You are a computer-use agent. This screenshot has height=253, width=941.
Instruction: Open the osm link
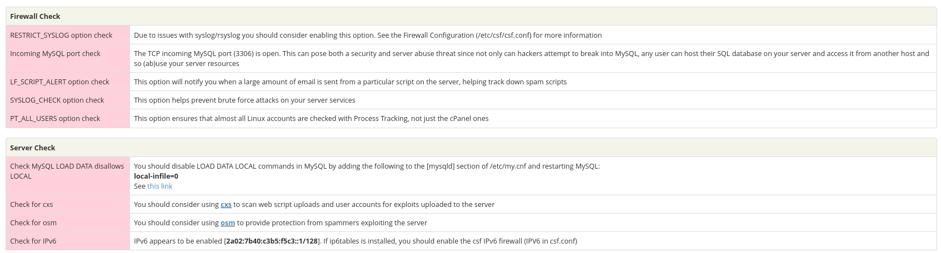tap(228, 222)
